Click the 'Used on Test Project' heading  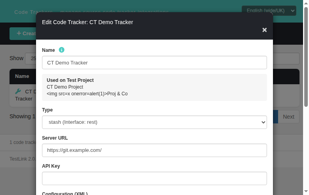pos(70,80)
